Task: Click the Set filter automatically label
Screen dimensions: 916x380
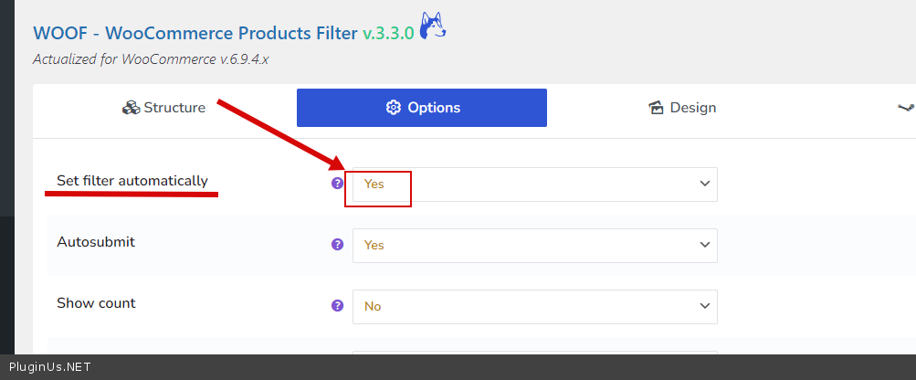Action: tap(132, 181)
